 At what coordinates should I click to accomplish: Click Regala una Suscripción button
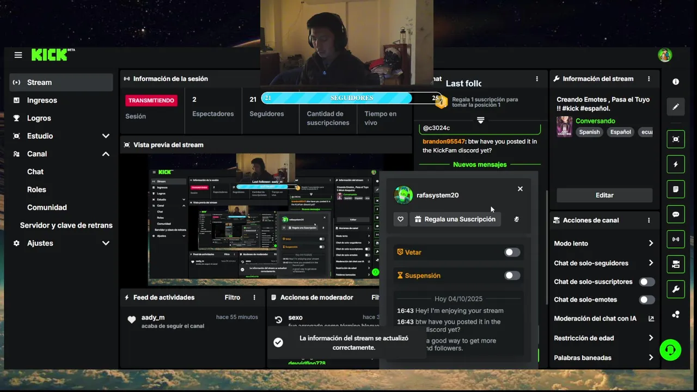(x=455, y=219)
